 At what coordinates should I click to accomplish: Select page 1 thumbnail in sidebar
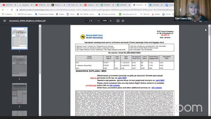[19, 38]
